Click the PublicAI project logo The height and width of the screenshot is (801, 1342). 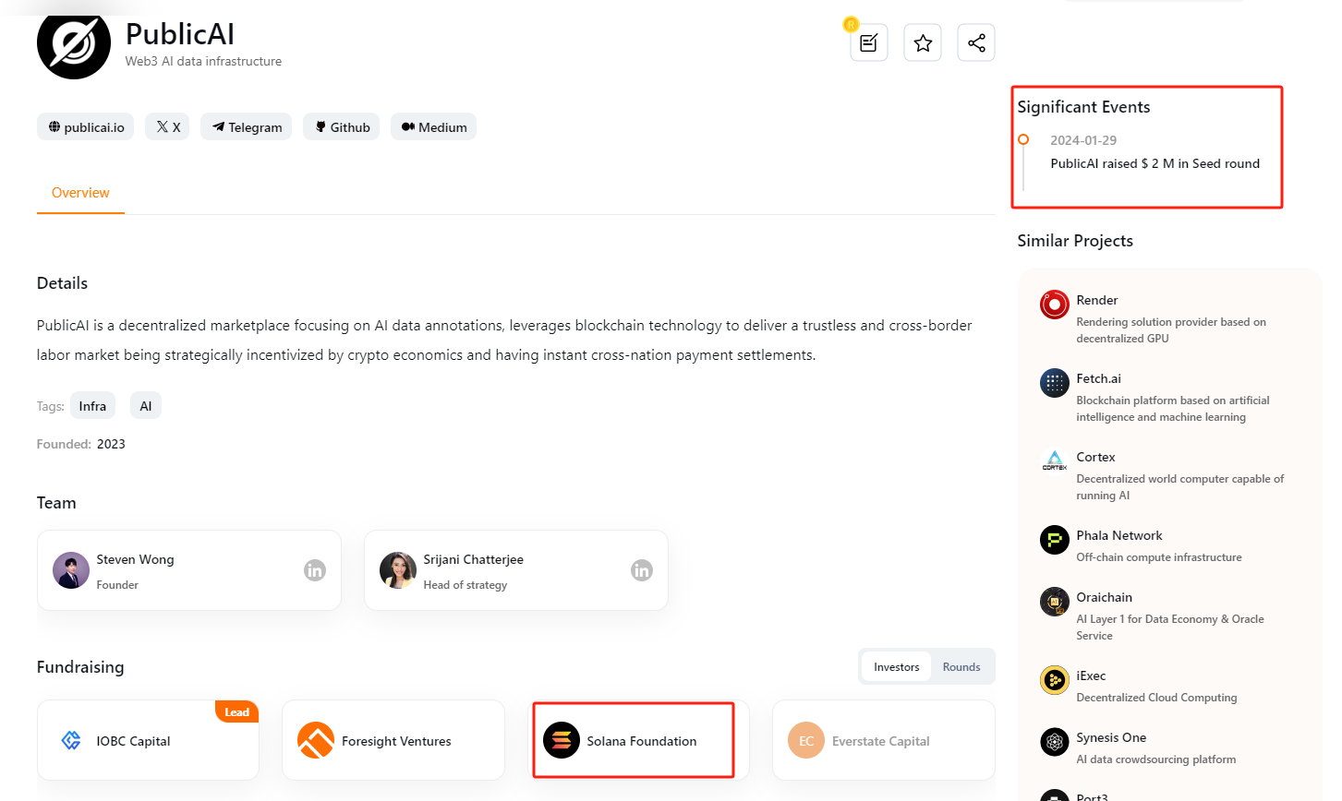(x=74, y=42)
